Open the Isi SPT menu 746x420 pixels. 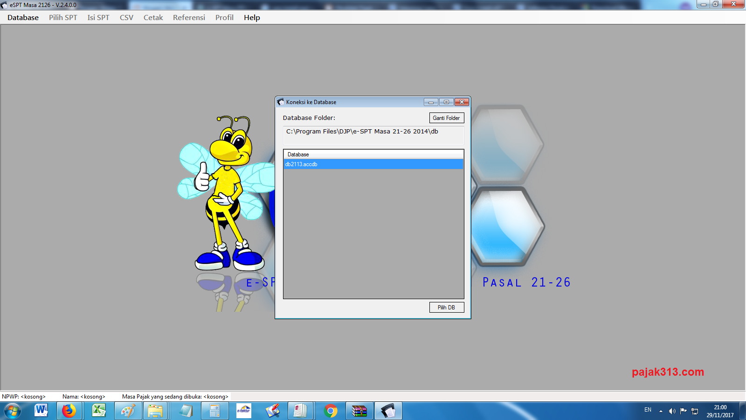pos(98,18)
